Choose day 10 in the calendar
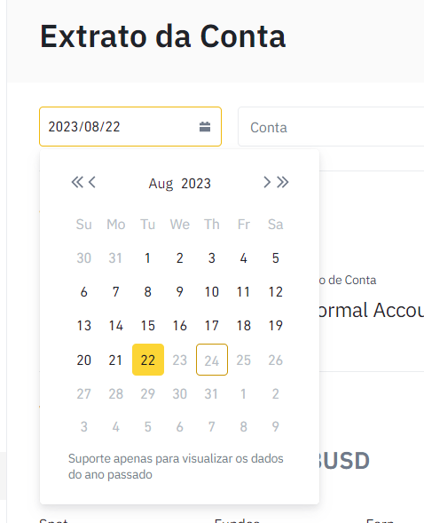 tap(212, 292)
